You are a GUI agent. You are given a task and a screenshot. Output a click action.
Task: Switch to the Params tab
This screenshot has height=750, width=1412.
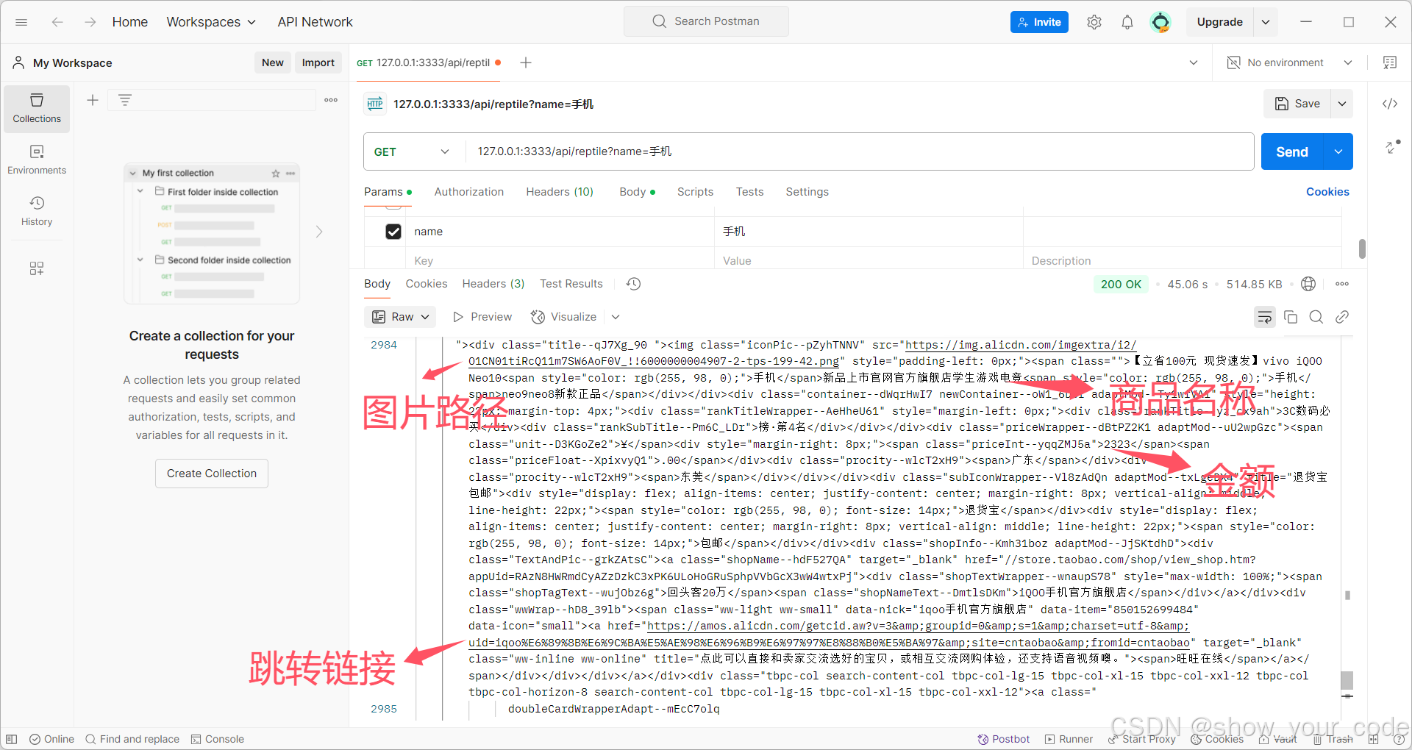[x=388, y=192]
